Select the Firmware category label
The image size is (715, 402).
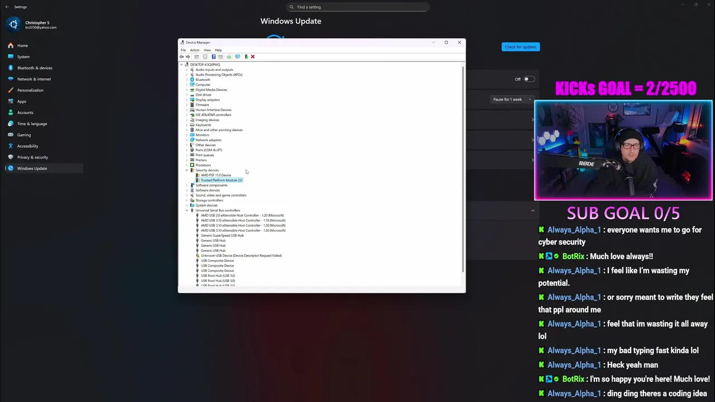click(x=202, y=105)
